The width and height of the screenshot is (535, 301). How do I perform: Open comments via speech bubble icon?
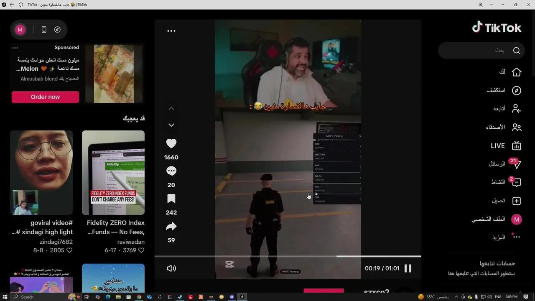point(171,171)
